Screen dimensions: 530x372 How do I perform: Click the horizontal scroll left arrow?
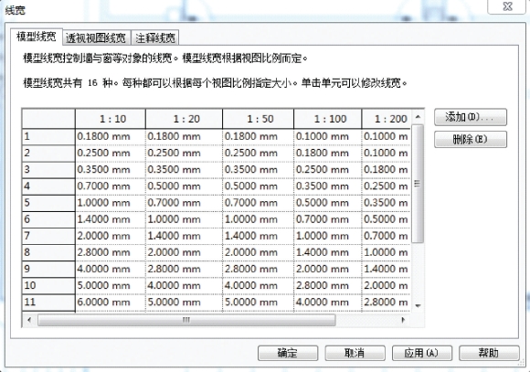click(29, 320)
